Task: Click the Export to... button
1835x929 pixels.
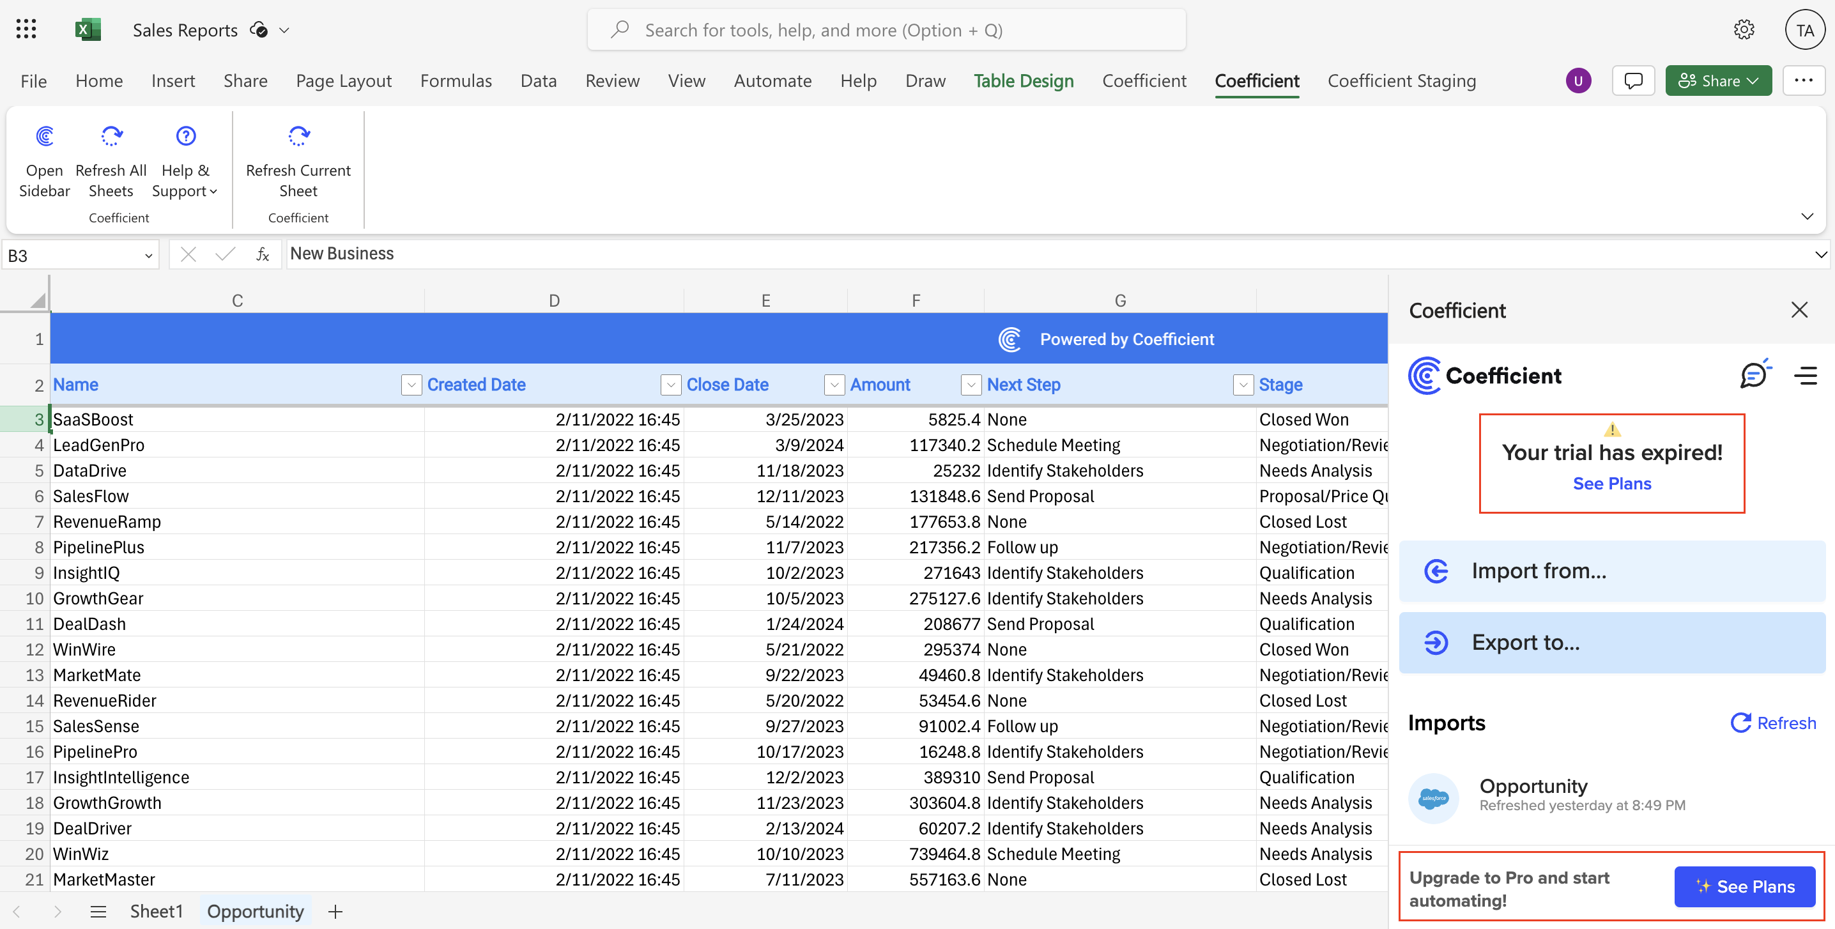Action: 1611,643
